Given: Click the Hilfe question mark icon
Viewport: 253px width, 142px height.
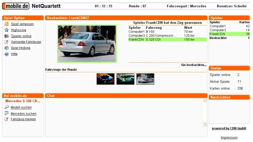Looking at the screenshot, I should (x=6, y=54).
